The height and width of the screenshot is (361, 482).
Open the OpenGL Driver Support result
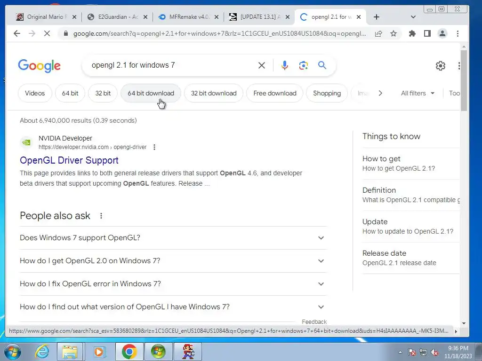coord(69,160)
